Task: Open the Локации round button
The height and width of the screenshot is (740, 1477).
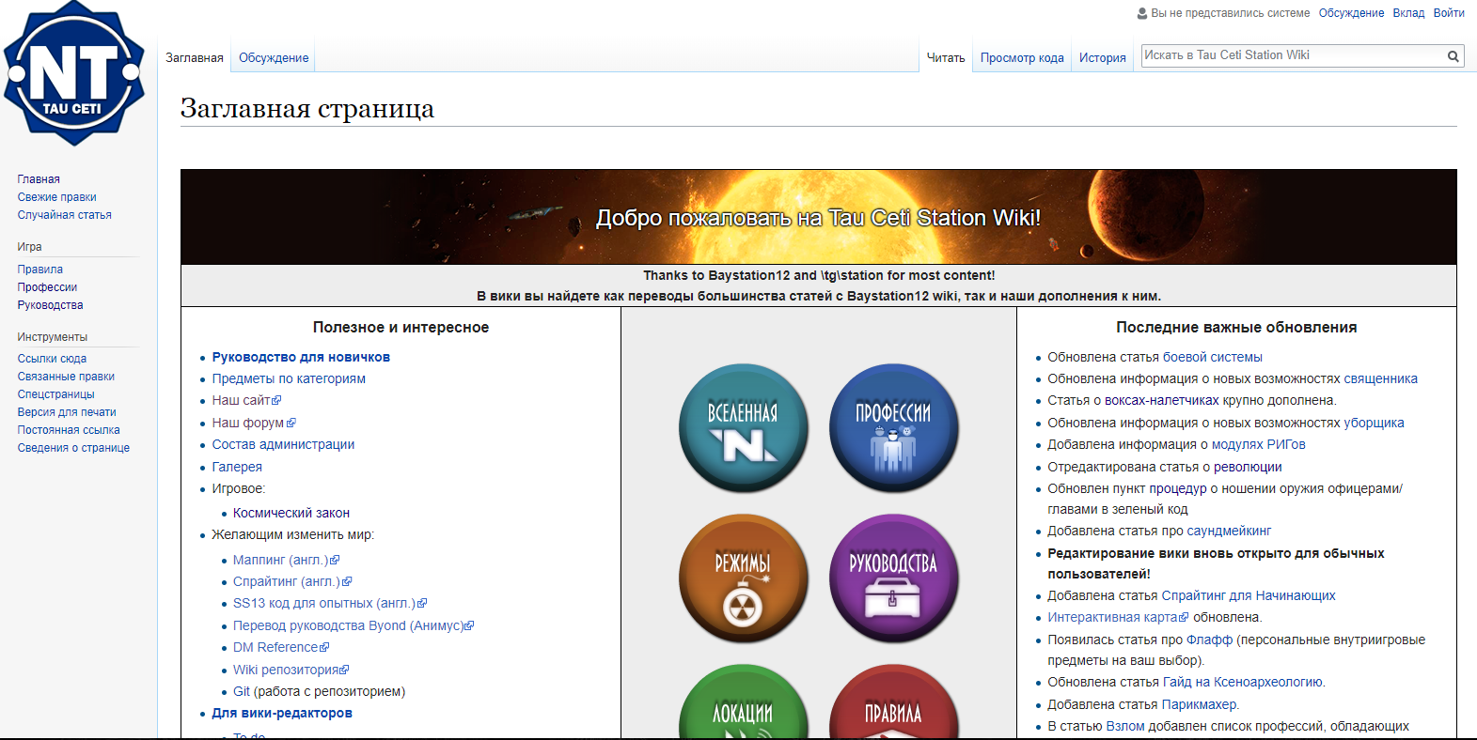Action: click(743, 701)
